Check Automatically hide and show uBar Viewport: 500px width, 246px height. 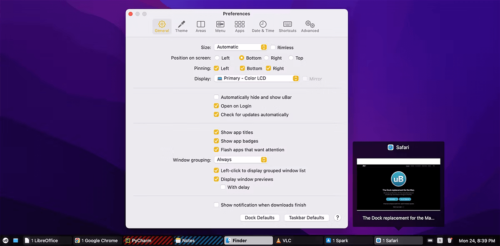click(x=216, y=97)
